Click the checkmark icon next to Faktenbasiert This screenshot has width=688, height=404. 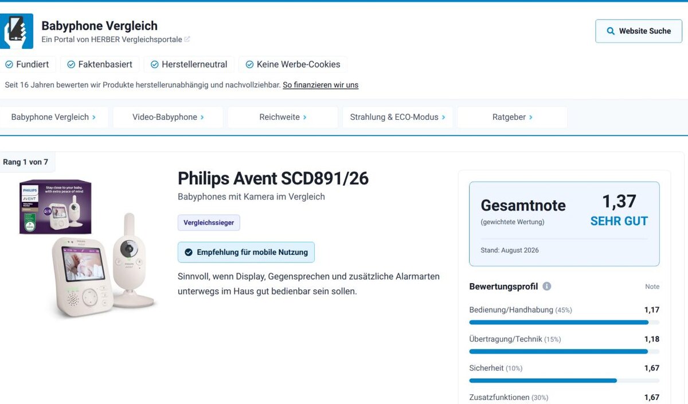coord(71,64)
